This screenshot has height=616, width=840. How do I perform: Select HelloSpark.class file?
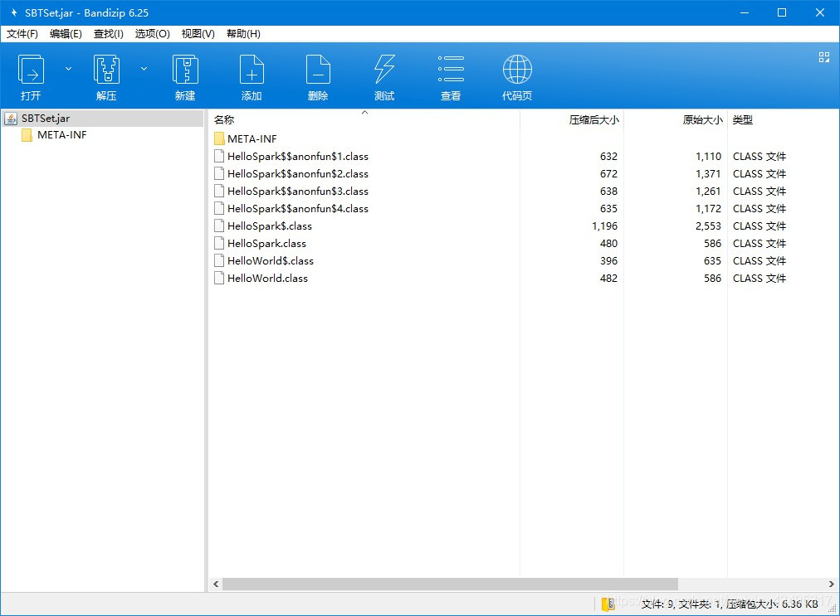266,244
